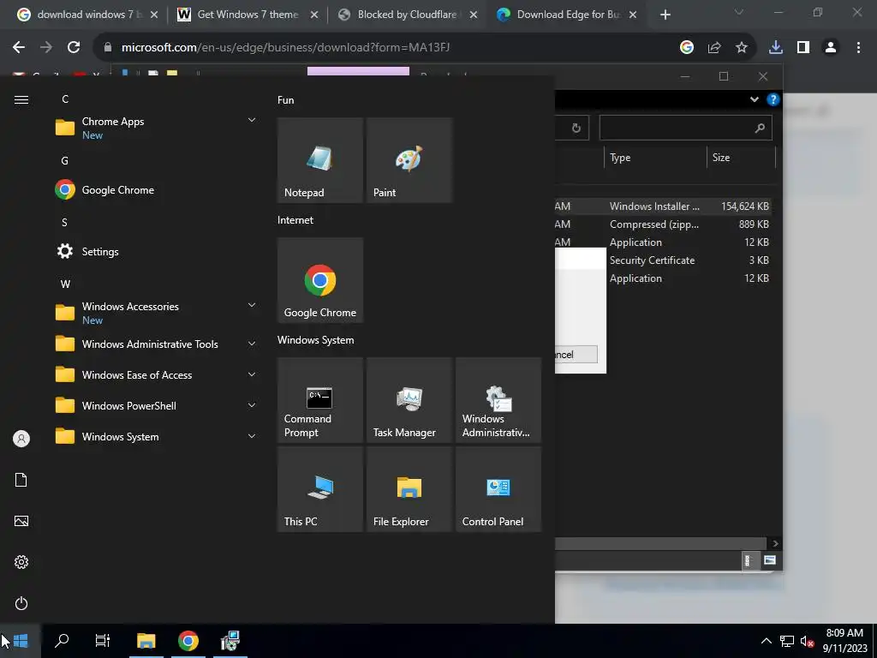Click the Cancel button in the dialog
The width and height of the screenshot is (877, 658).
[576, 355]
